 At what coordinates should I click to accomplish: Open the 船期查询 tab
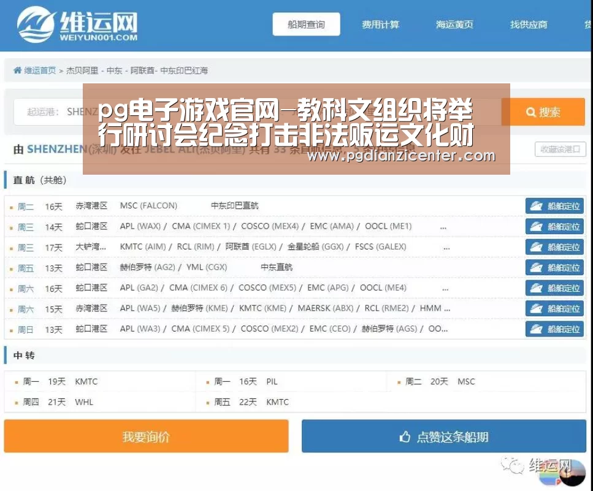[x=307, y=25]
